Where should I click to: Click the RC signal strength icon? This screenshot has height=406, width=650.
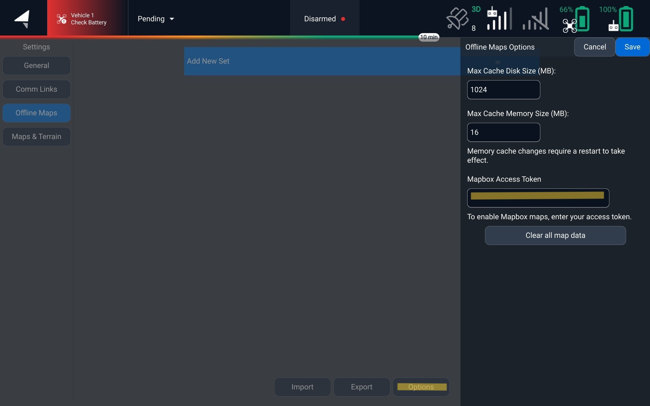tap(499, 19)
